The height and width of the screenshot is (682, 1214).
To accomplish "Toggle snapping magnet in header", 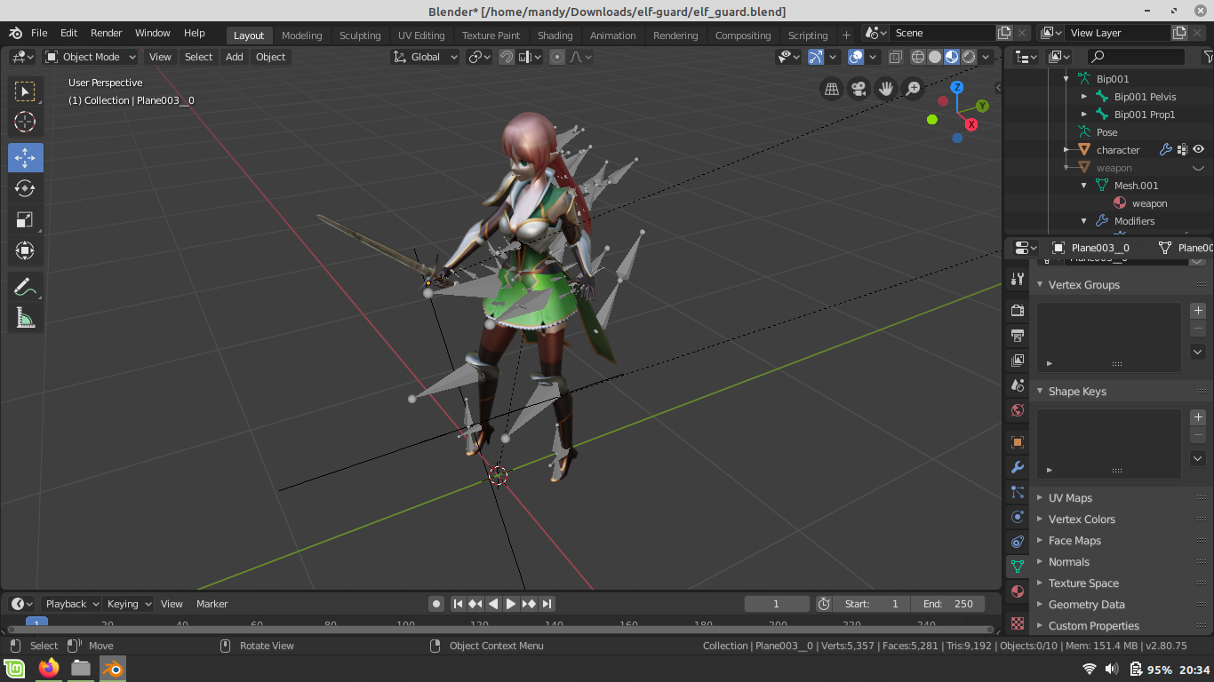I will 506,57.
